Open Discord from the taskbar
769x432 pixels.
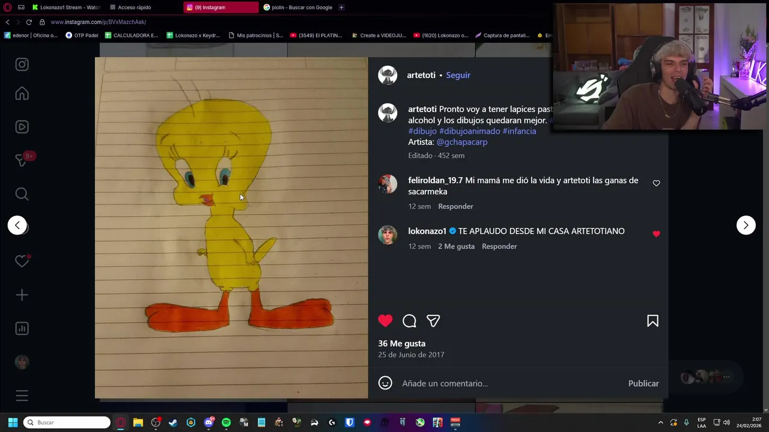(x=208, y=422)
